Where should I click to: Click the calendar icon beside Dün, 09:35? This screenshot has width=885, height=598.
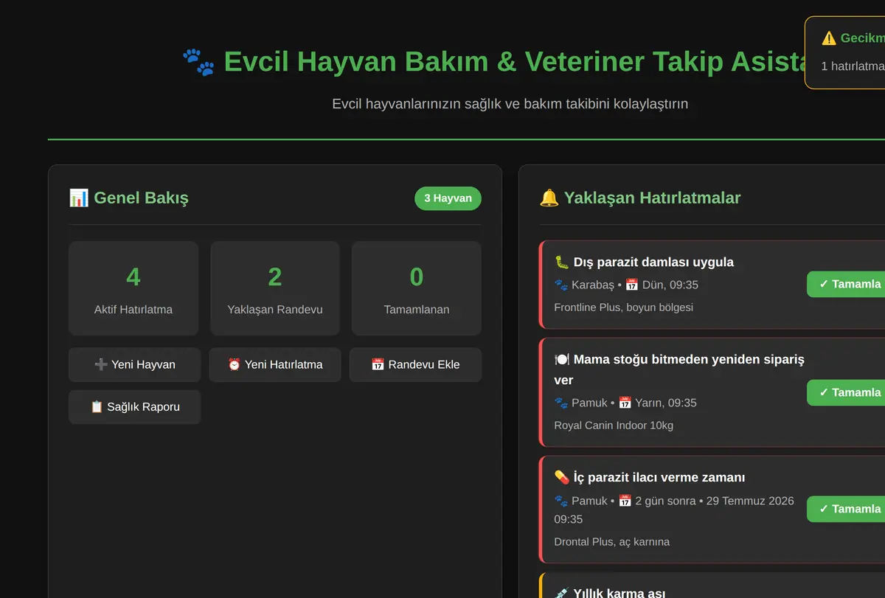631,285
